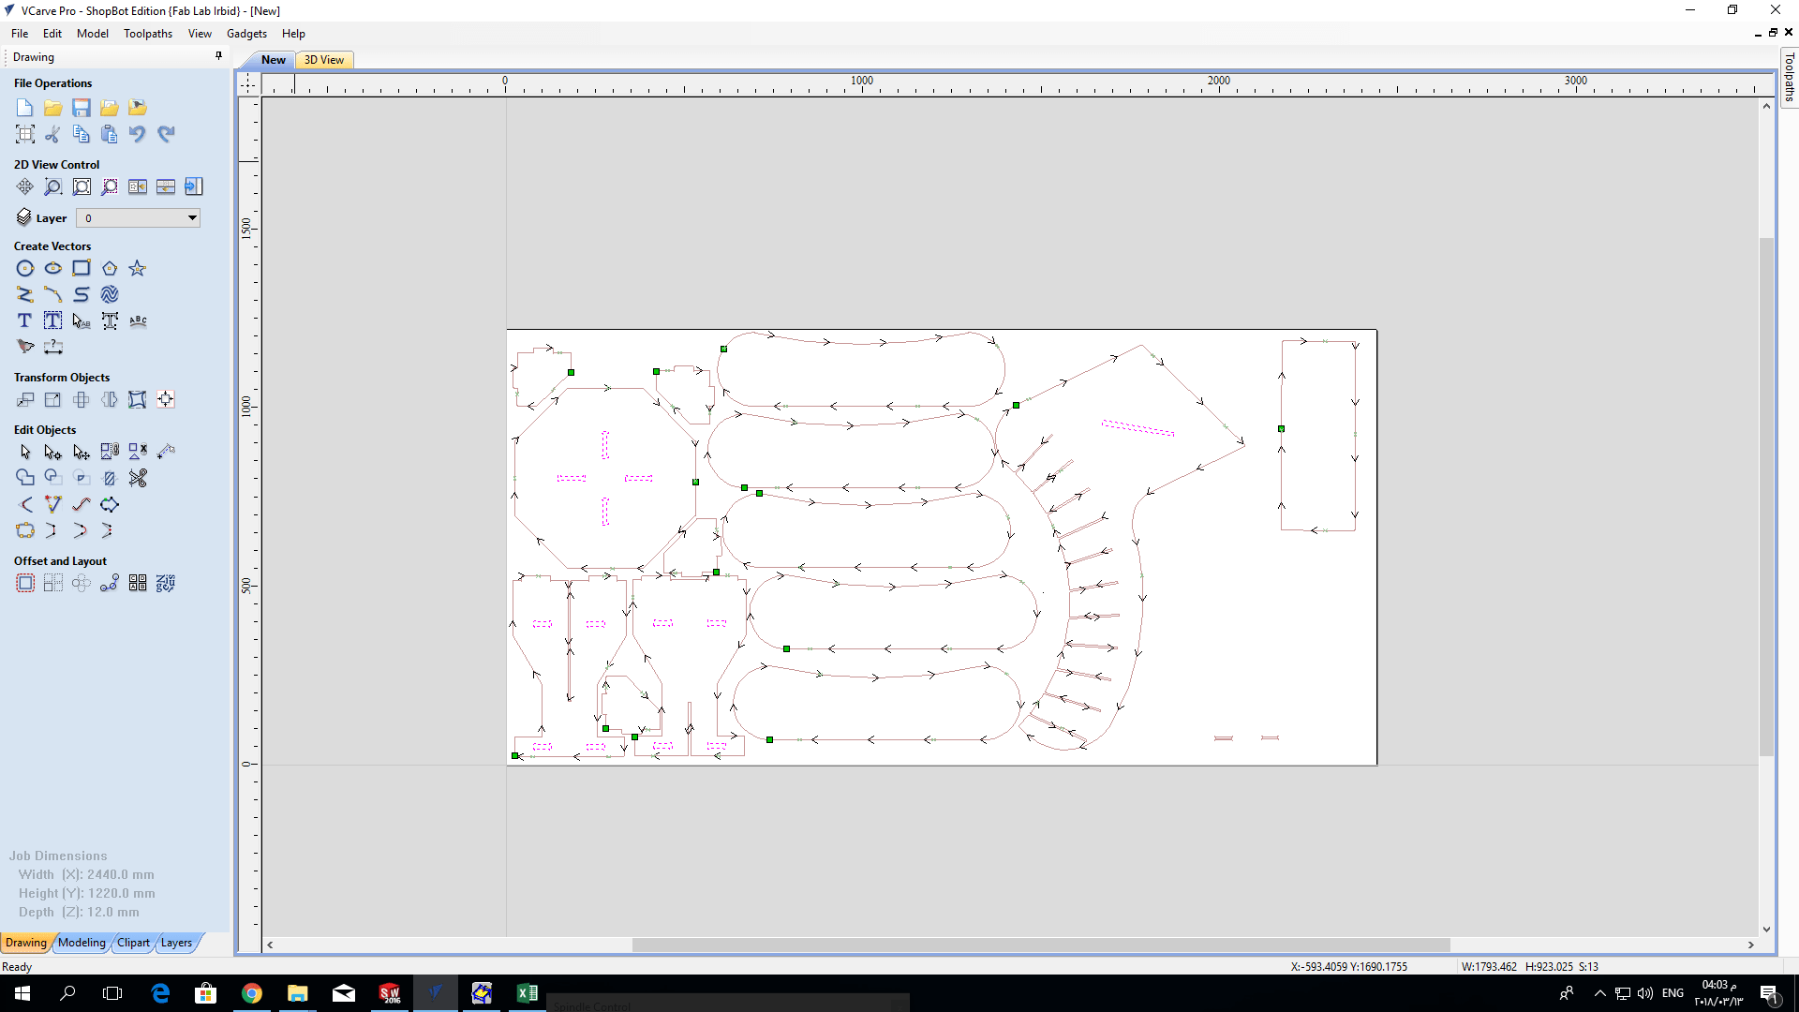The height and width of the screenshot is (1012, 1799).
Task: Select the Draw Polyline tool
Action: click(25, 294)
